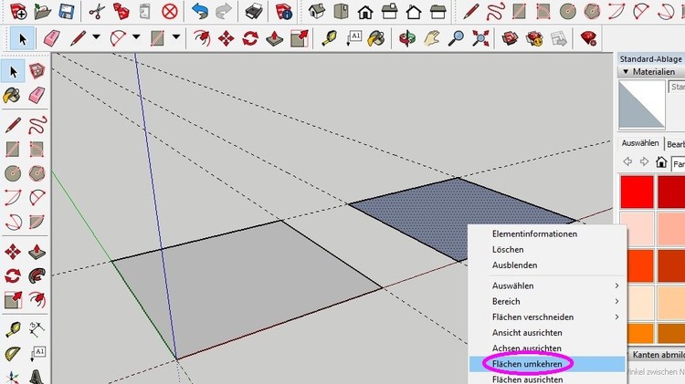Click the New file icon in top toolbar
Screen dimensions: 685x384
pyautogui.click(x=18, y=11)
